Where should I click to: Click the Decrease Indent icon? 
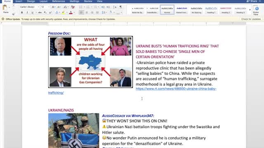click(103, 7)
